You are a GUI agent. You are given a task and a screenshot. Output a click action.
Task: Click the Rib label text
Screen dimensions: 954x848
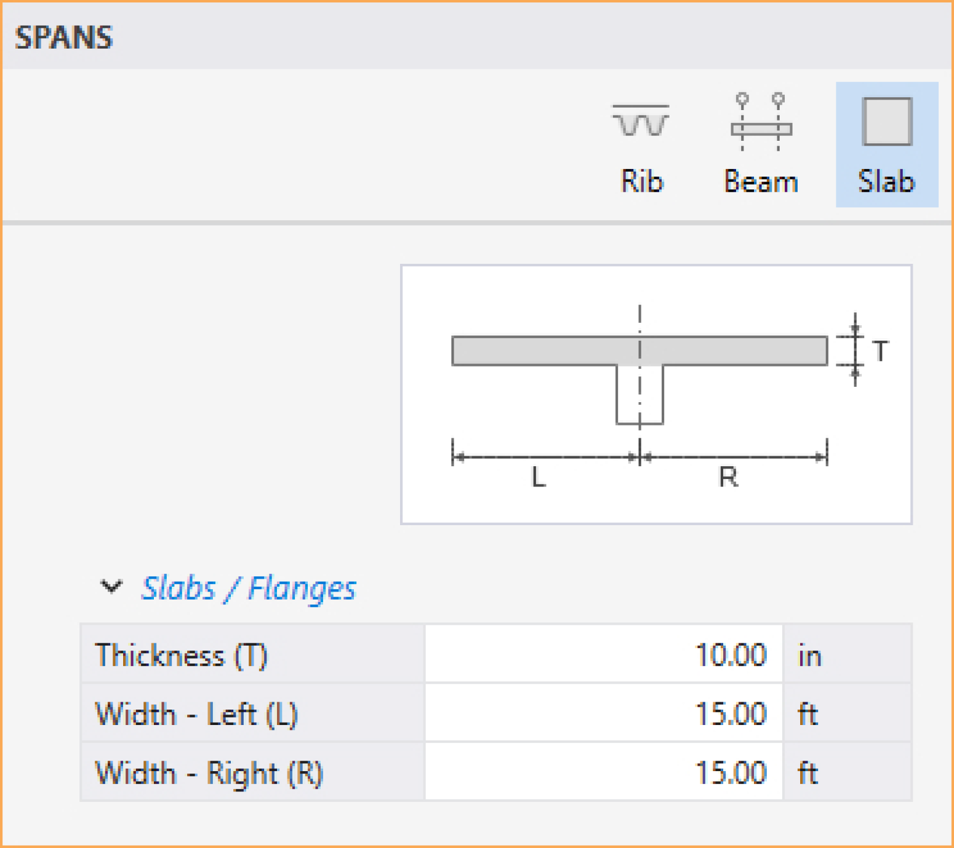[642, 181]
